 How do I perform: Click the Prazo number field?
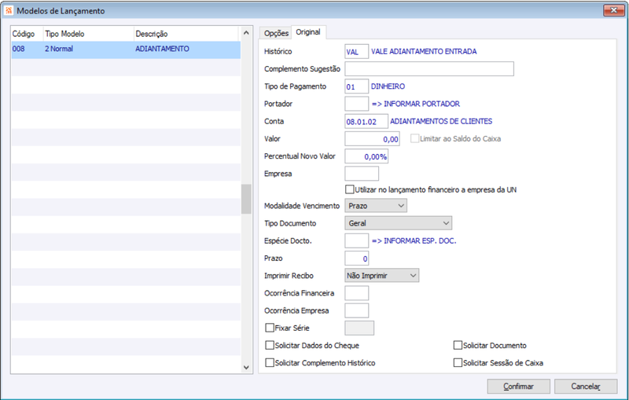[x=357, y=259]
